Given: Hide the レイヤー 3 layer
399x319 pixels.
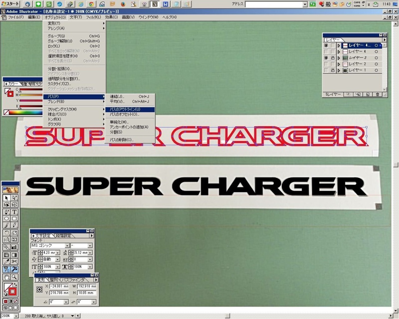Looking at the screenshot, I should [326, 58].
